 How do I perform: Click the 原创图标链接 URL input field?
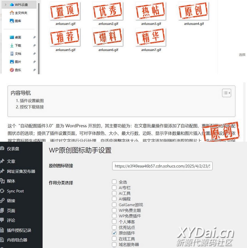[x=162, y=166]
